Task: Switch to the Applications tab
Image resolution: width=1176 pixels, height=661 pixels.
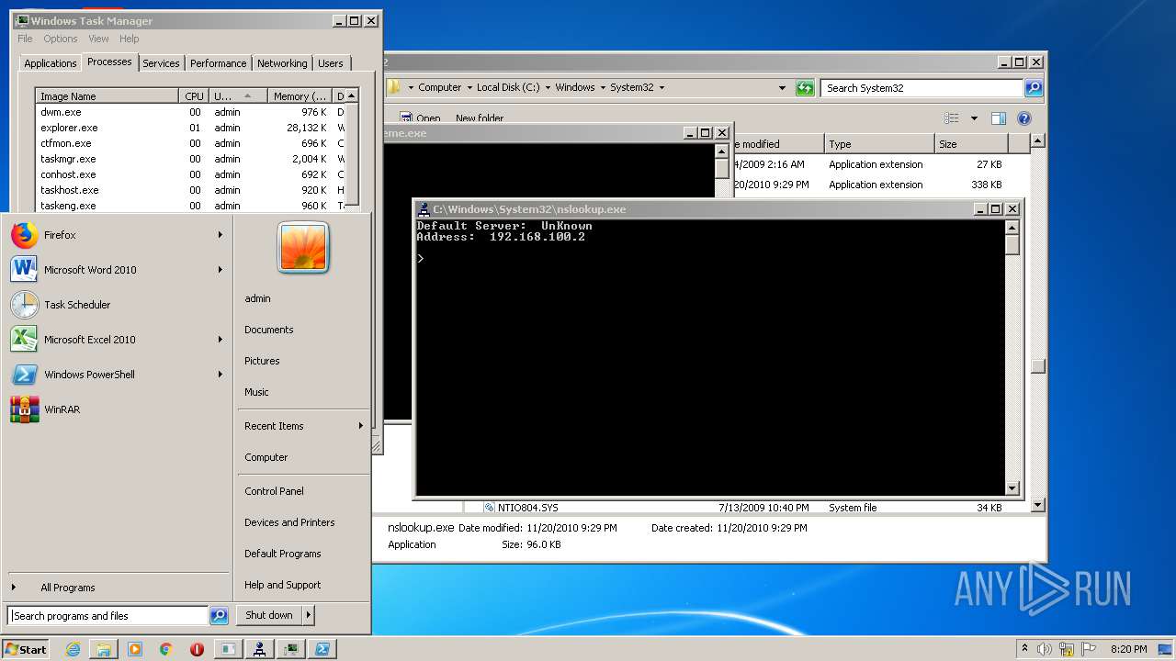Action: [x=51, y=63]
